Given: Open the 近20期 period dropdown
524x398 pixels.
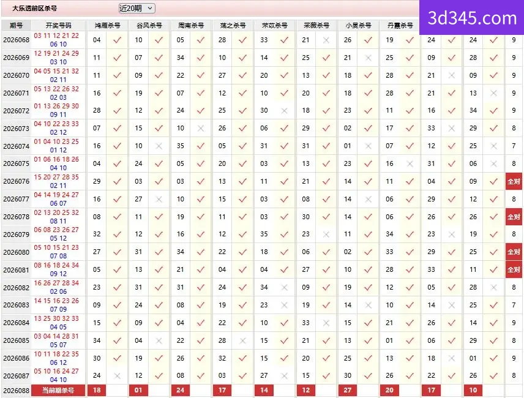Looking at the screenshot, I should (x=137, y=9).
